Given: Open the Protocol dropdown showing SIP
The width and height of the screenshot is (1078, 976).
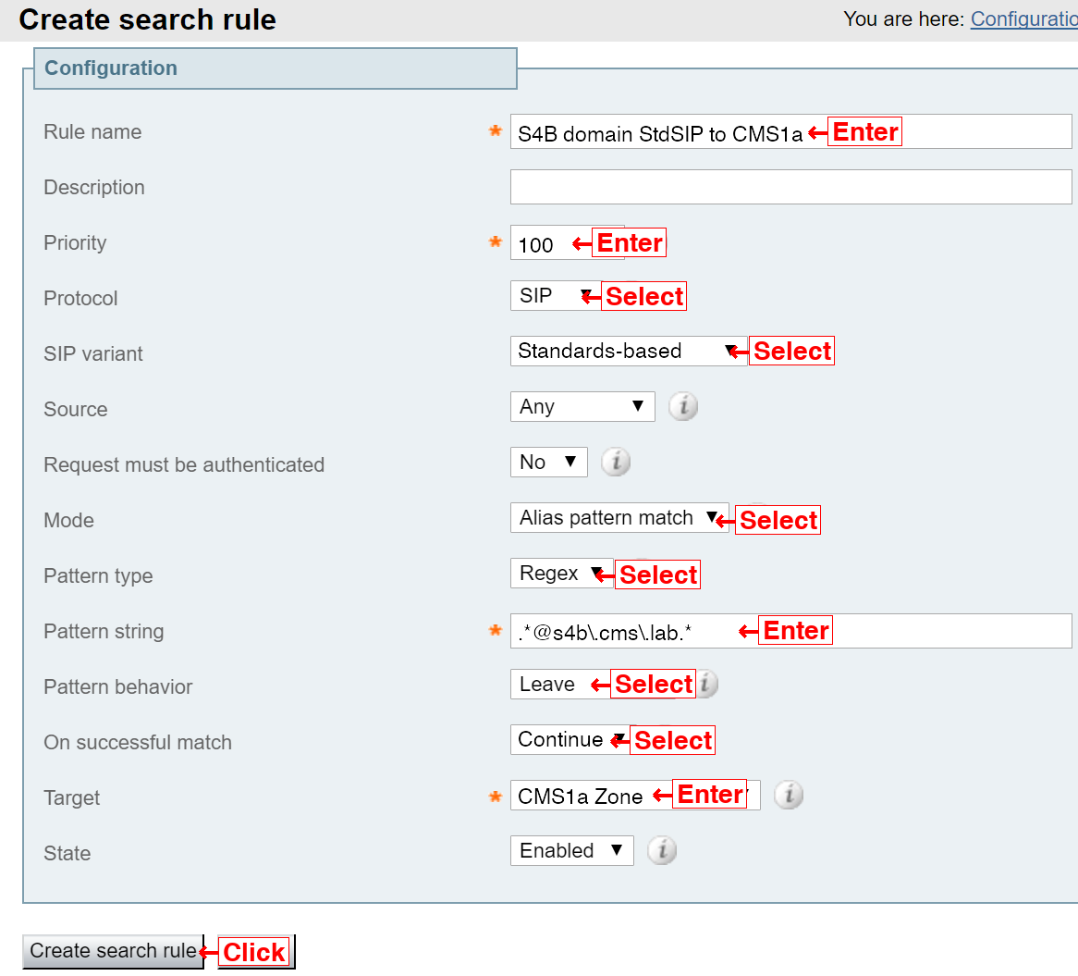Looking at the screenshot, I should point(556,296).
